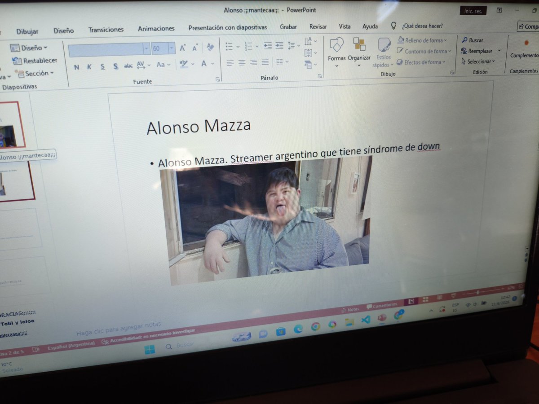Image resolution: width=539 pixels, height=404 pixels.
Task: Open Organizar arrange options
Action: pyautogui.click(x=359, y=52)
